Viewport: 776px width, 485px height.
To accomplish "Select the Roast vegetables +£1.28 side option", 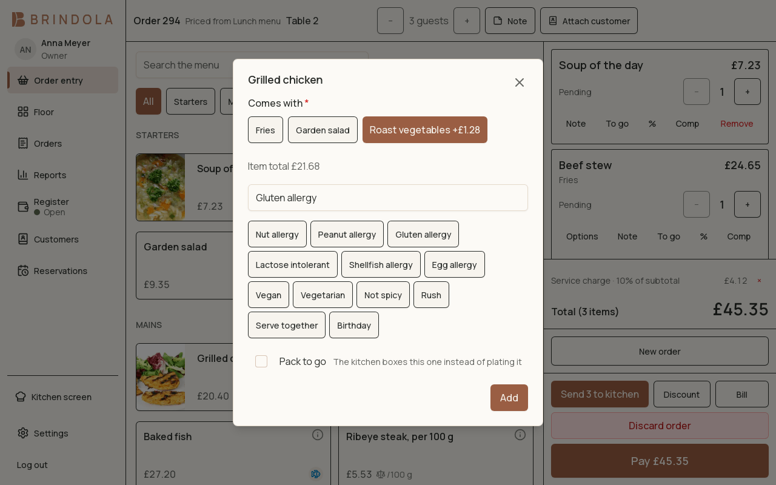I will coord(425,130).
